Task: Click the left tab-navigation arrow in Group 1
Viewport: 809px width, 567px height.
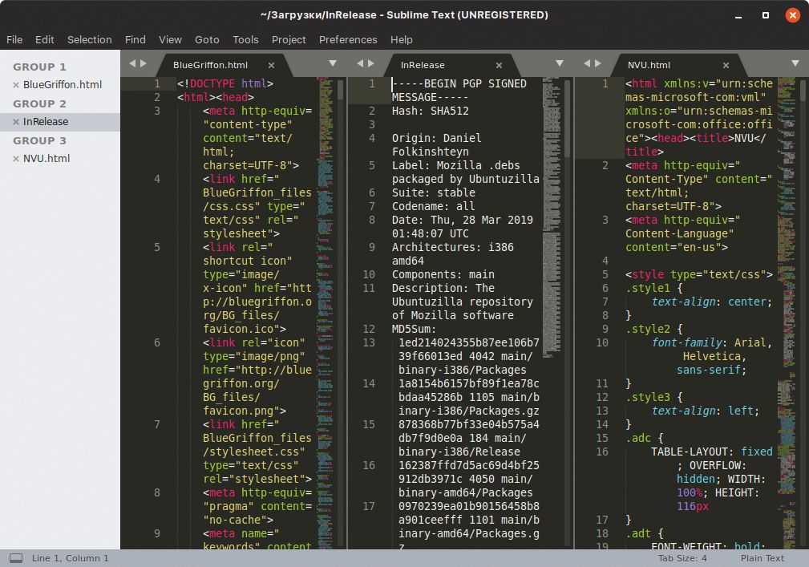Action: point(131,65)
